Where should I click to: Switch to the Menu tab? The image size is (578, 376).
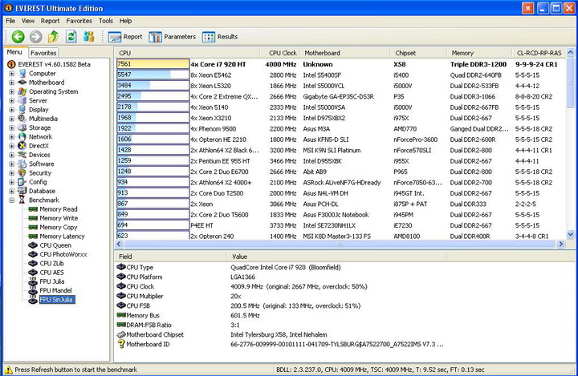tap(14, 52)
